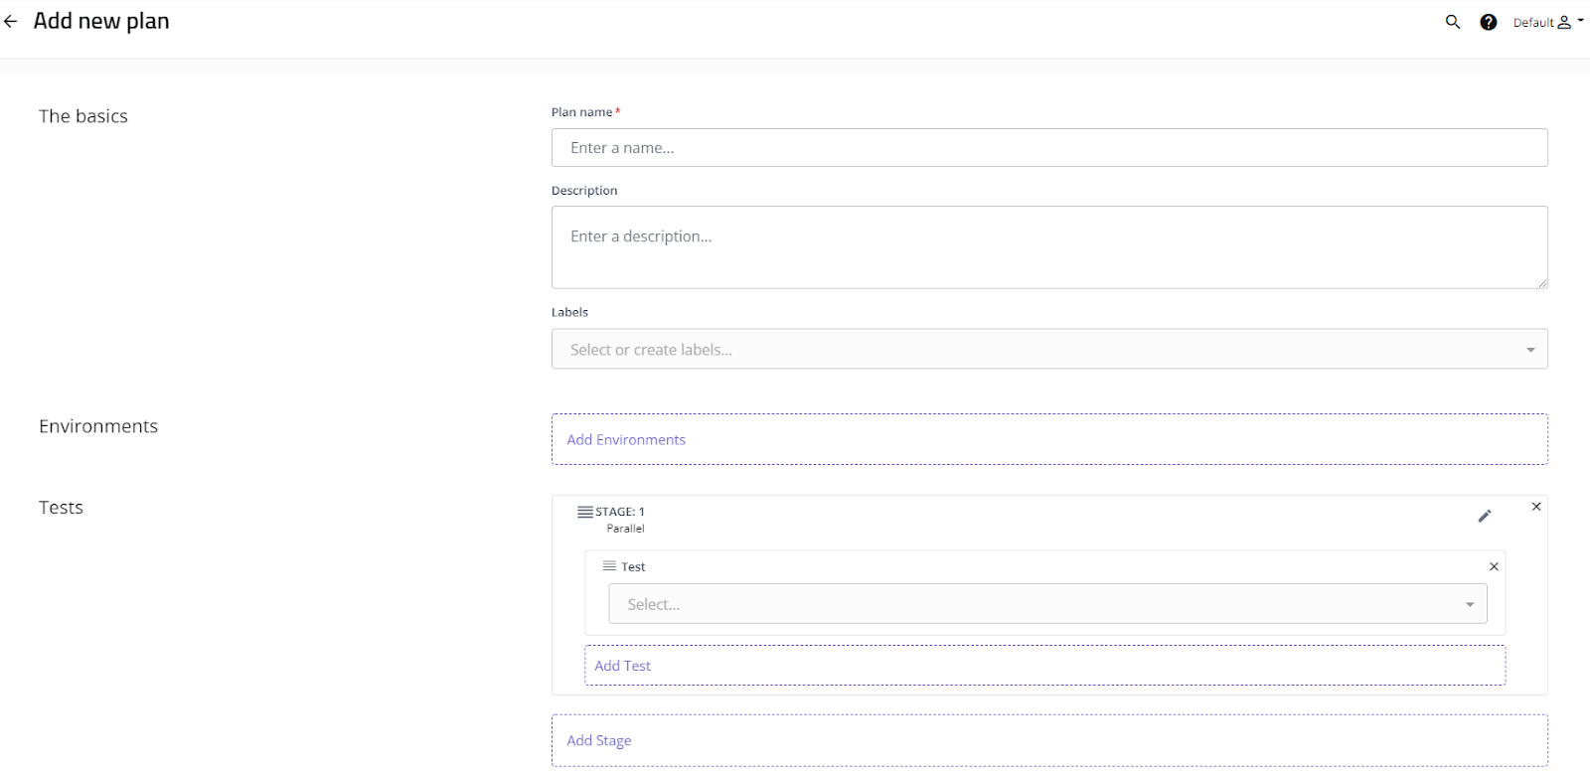Screen dimensions: 1590x775
Task: Grab the Stage 1 drag handle icon
Action: pyautogui.click(x=585, y=512)
